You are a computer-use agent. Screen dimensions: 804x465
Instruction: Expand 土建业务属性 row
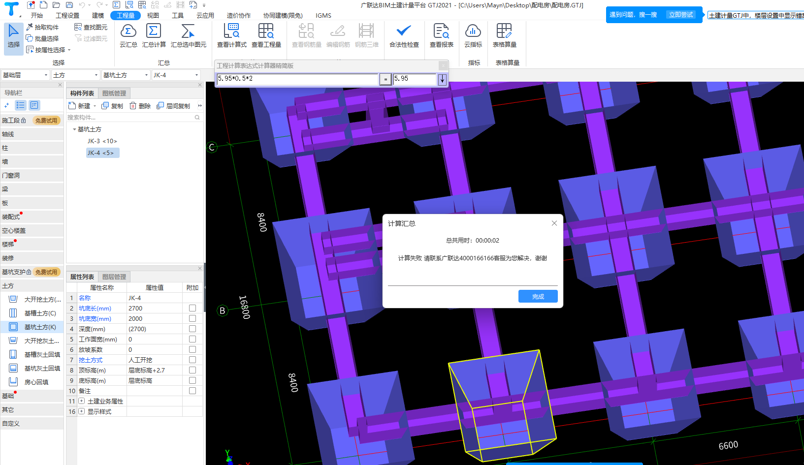point(82,401)
